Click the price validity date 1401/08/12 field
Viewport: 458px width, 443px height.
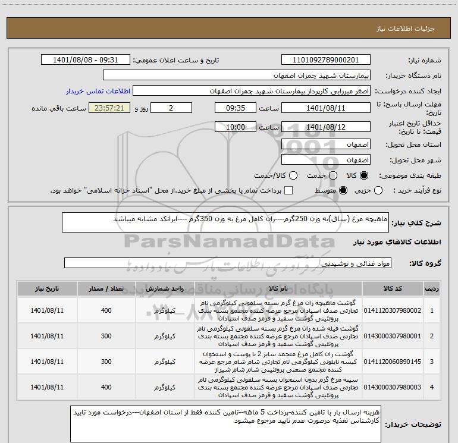click(326, 127)
